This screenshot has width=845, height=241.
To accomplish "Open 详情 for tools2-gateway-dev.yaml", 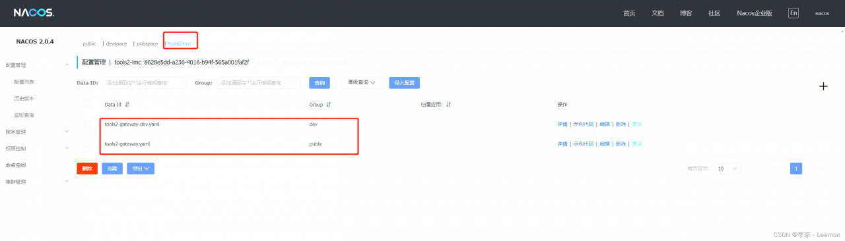I will (562, 124).
